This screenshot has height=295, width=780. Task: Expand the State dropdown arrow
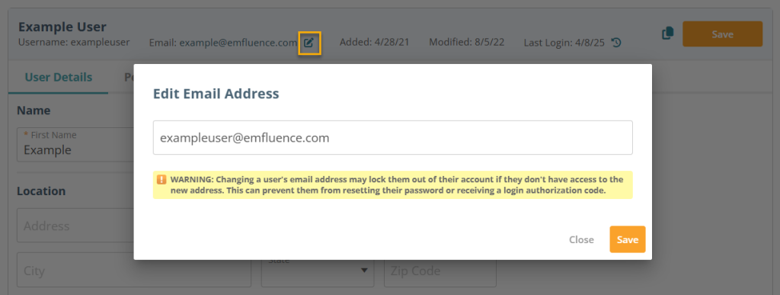point(364,270)
